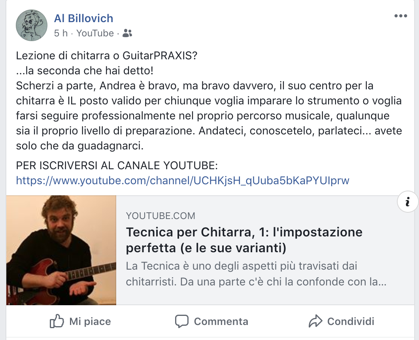
Task: Click the 'Condividi' button label
Action: point(351,321)
